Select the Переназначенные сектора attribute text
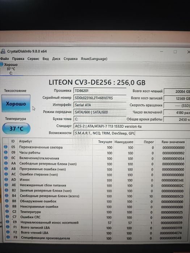The image size is (190, 253). [x=41, y=147]
